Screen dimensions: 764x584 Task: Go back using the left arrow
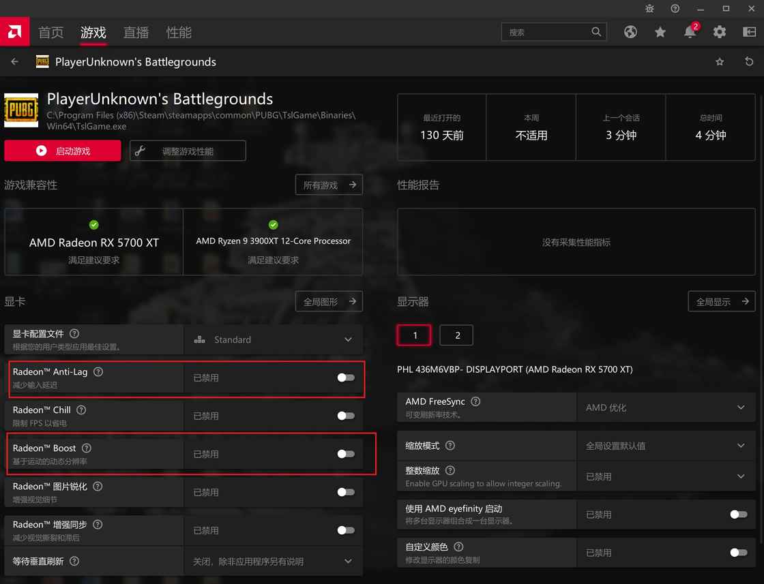pos(14,61)
